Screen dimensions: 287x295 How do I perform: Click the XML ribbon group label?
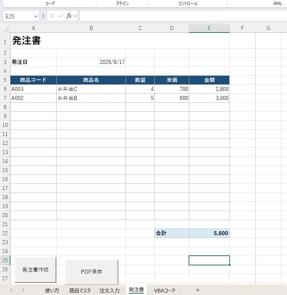[278, 3]
